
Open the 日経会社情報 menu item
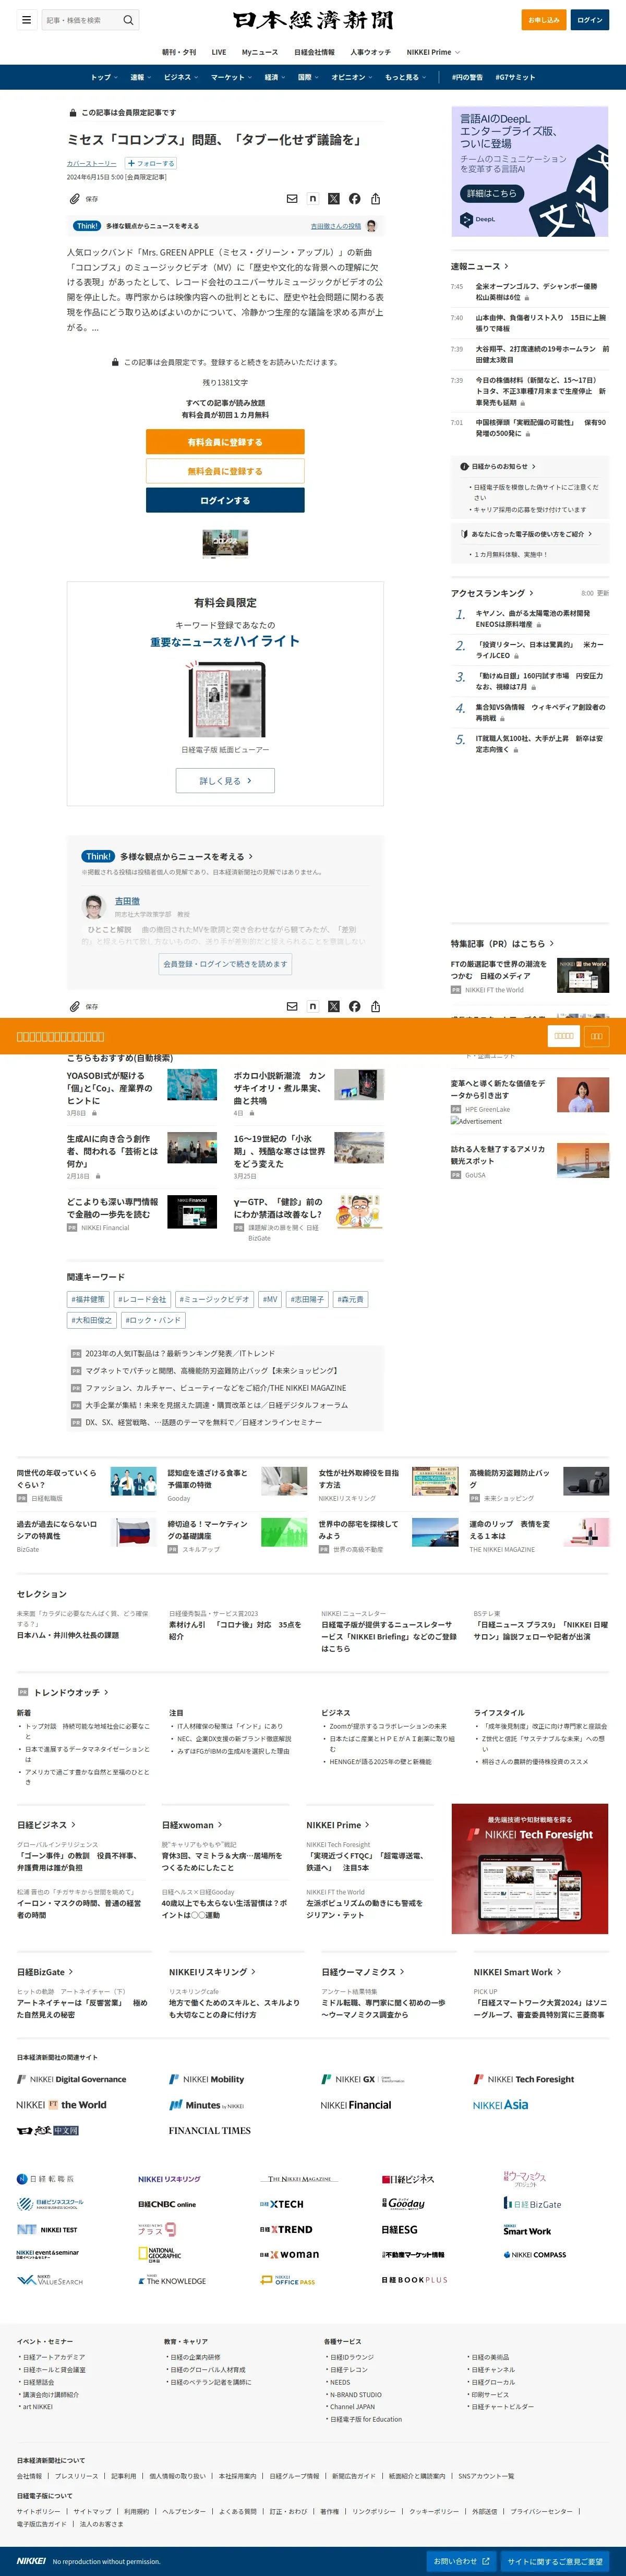tap(314, 52)
